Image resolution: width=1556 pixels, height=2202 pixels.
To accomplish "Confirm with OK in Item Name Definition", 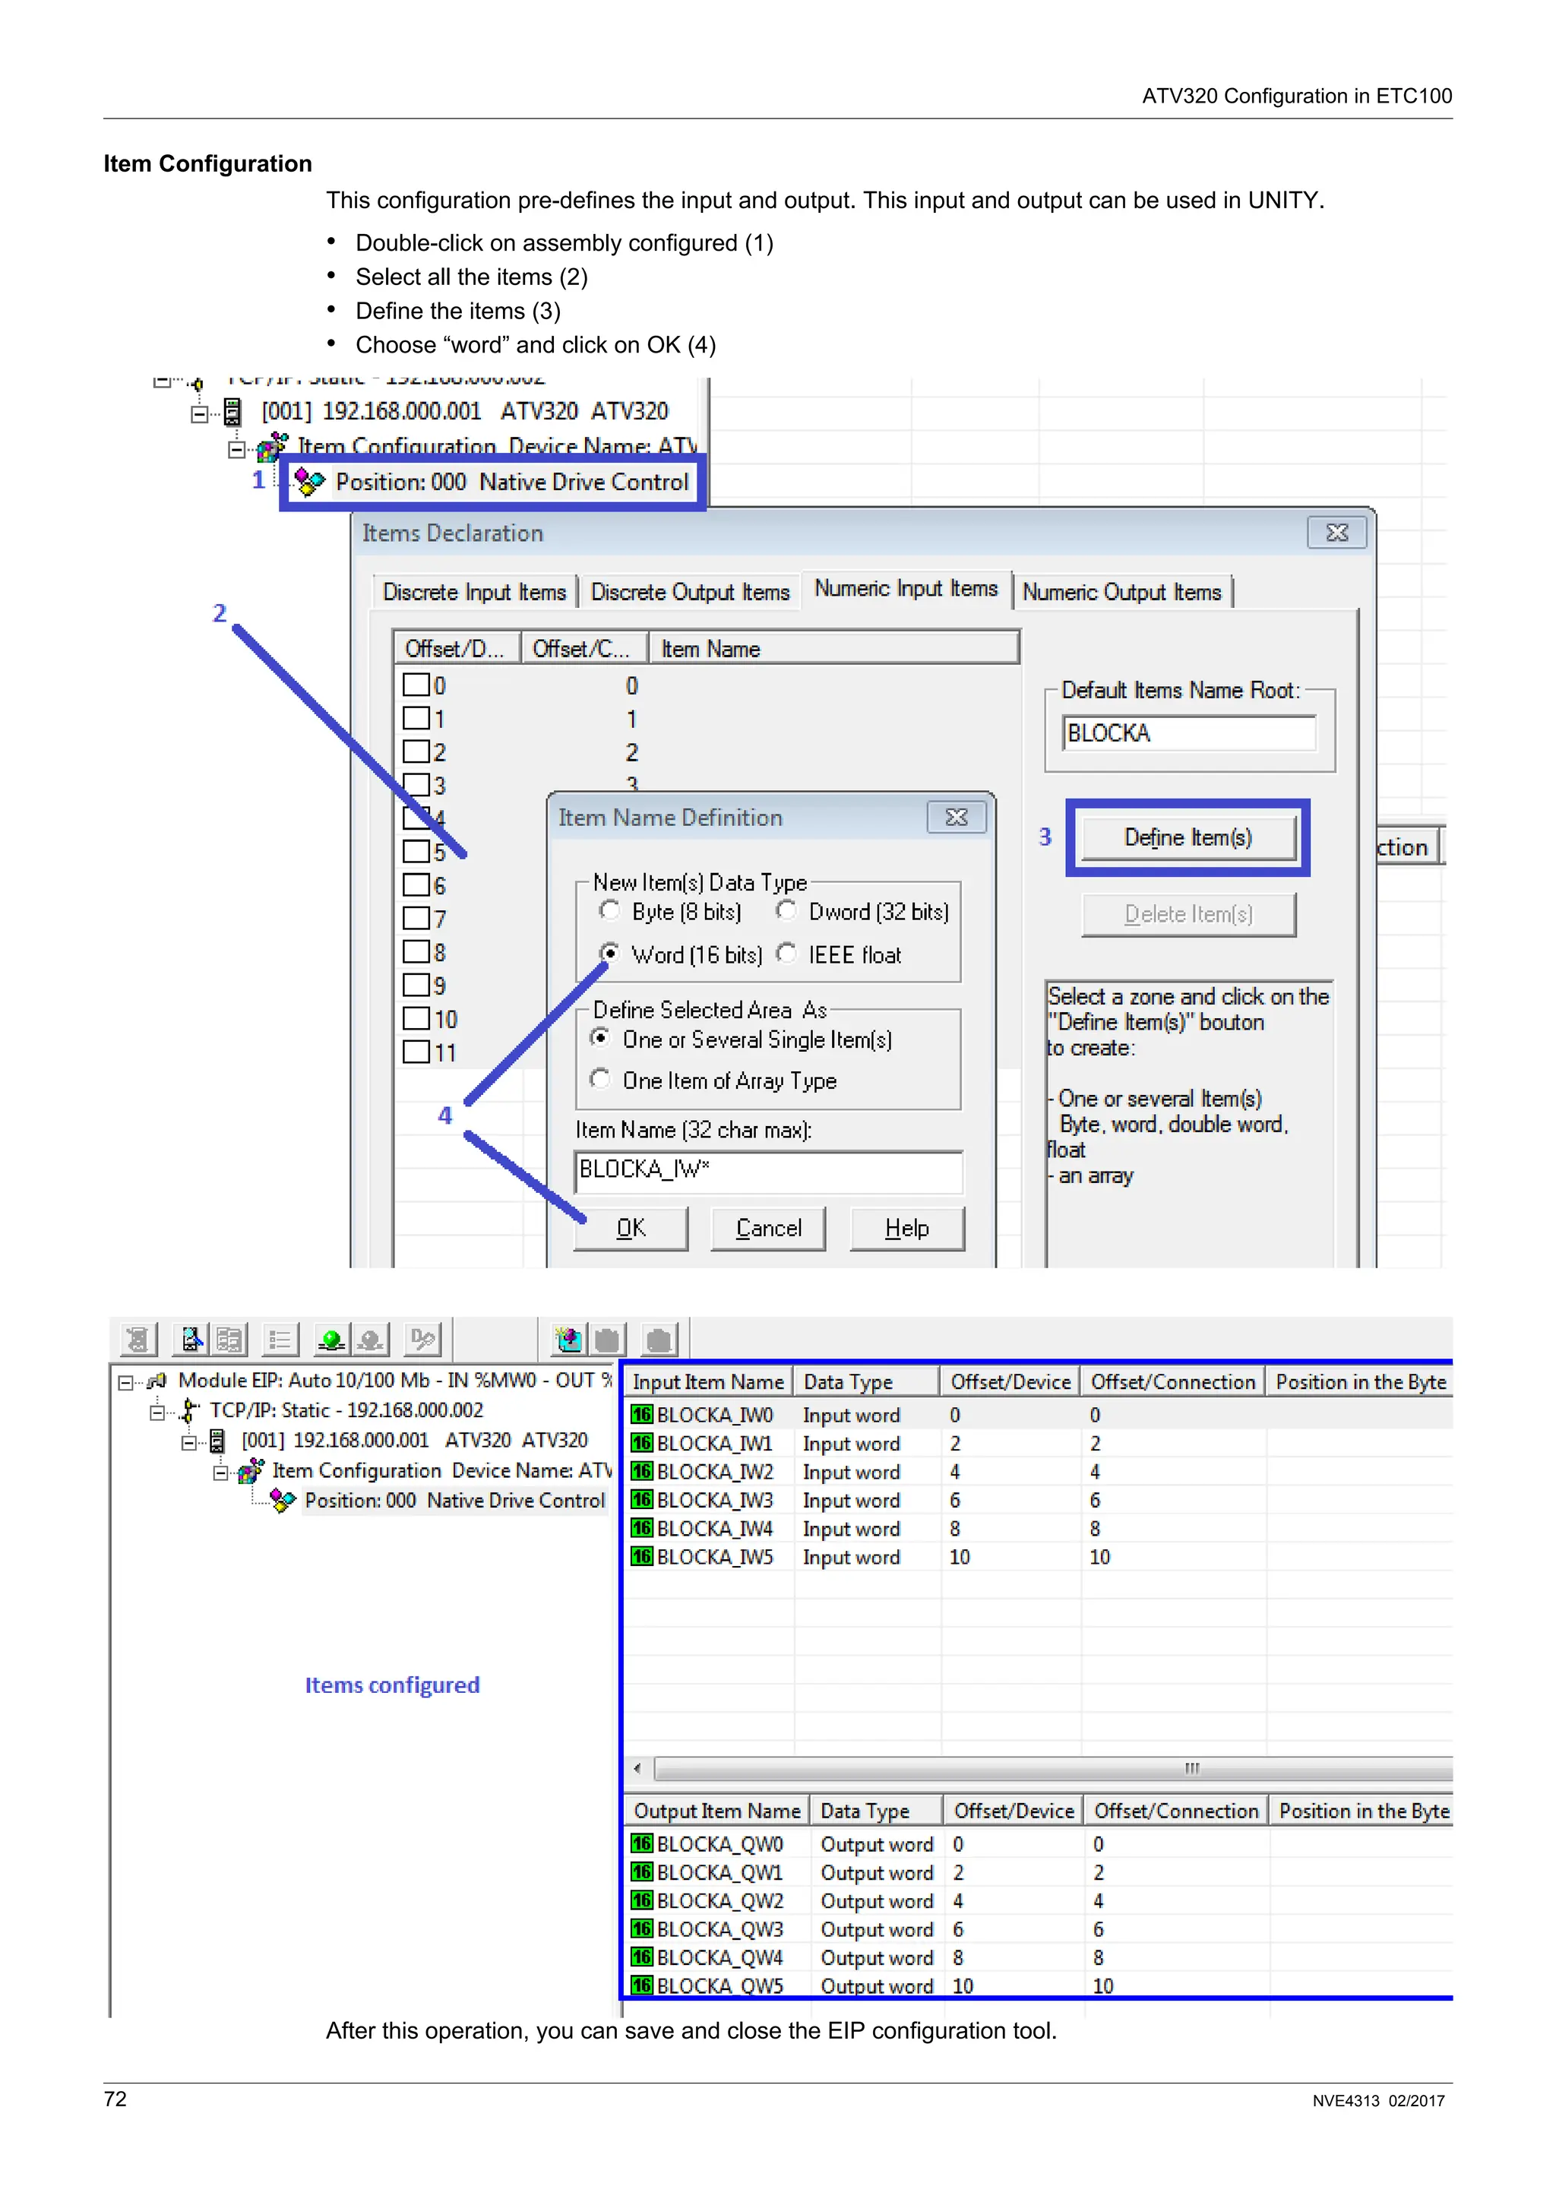I will [631, 1229].
